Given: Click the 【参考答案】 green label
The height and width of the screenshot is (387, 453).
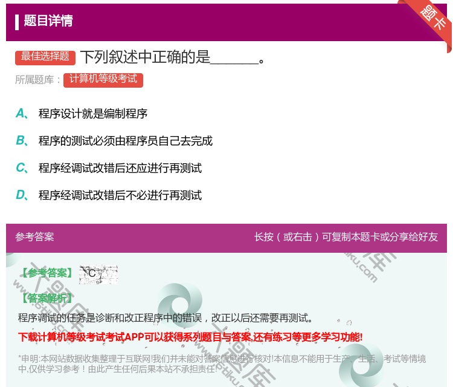Looking at the screenshot, I should (47, 273).
